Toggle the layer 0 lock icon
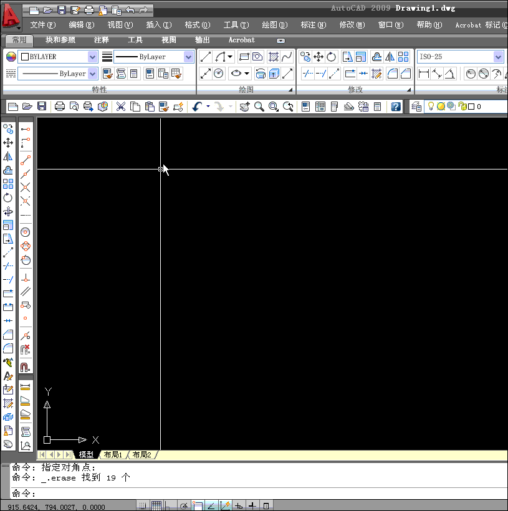The image size is (508, 511). coord(462,106)
